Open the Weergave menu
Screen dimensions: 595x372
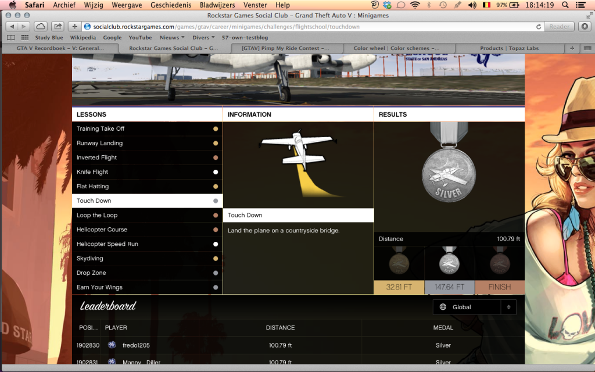[127, 5]
